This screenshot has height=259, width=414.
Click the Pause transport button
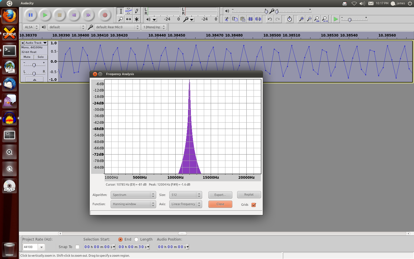[30, 15]
